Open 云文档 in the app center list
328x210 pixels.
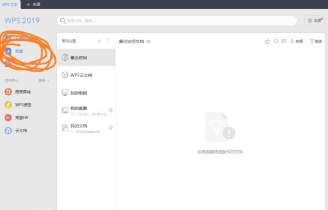pyautogui.click(x=16, y=131)
